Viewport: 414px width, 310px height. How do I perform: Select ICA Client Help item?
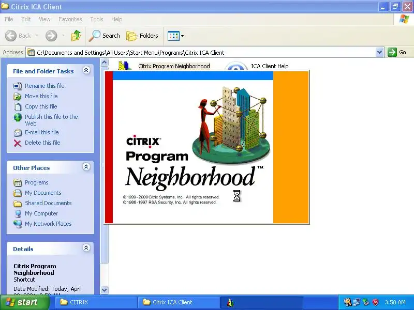(x=270, y=66)
